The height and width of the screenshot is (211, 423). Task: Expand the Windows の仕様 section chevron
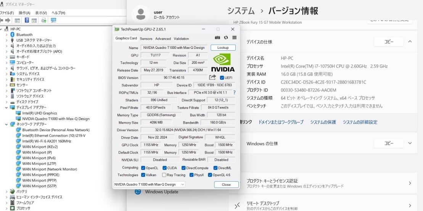(x=410, y=143)
